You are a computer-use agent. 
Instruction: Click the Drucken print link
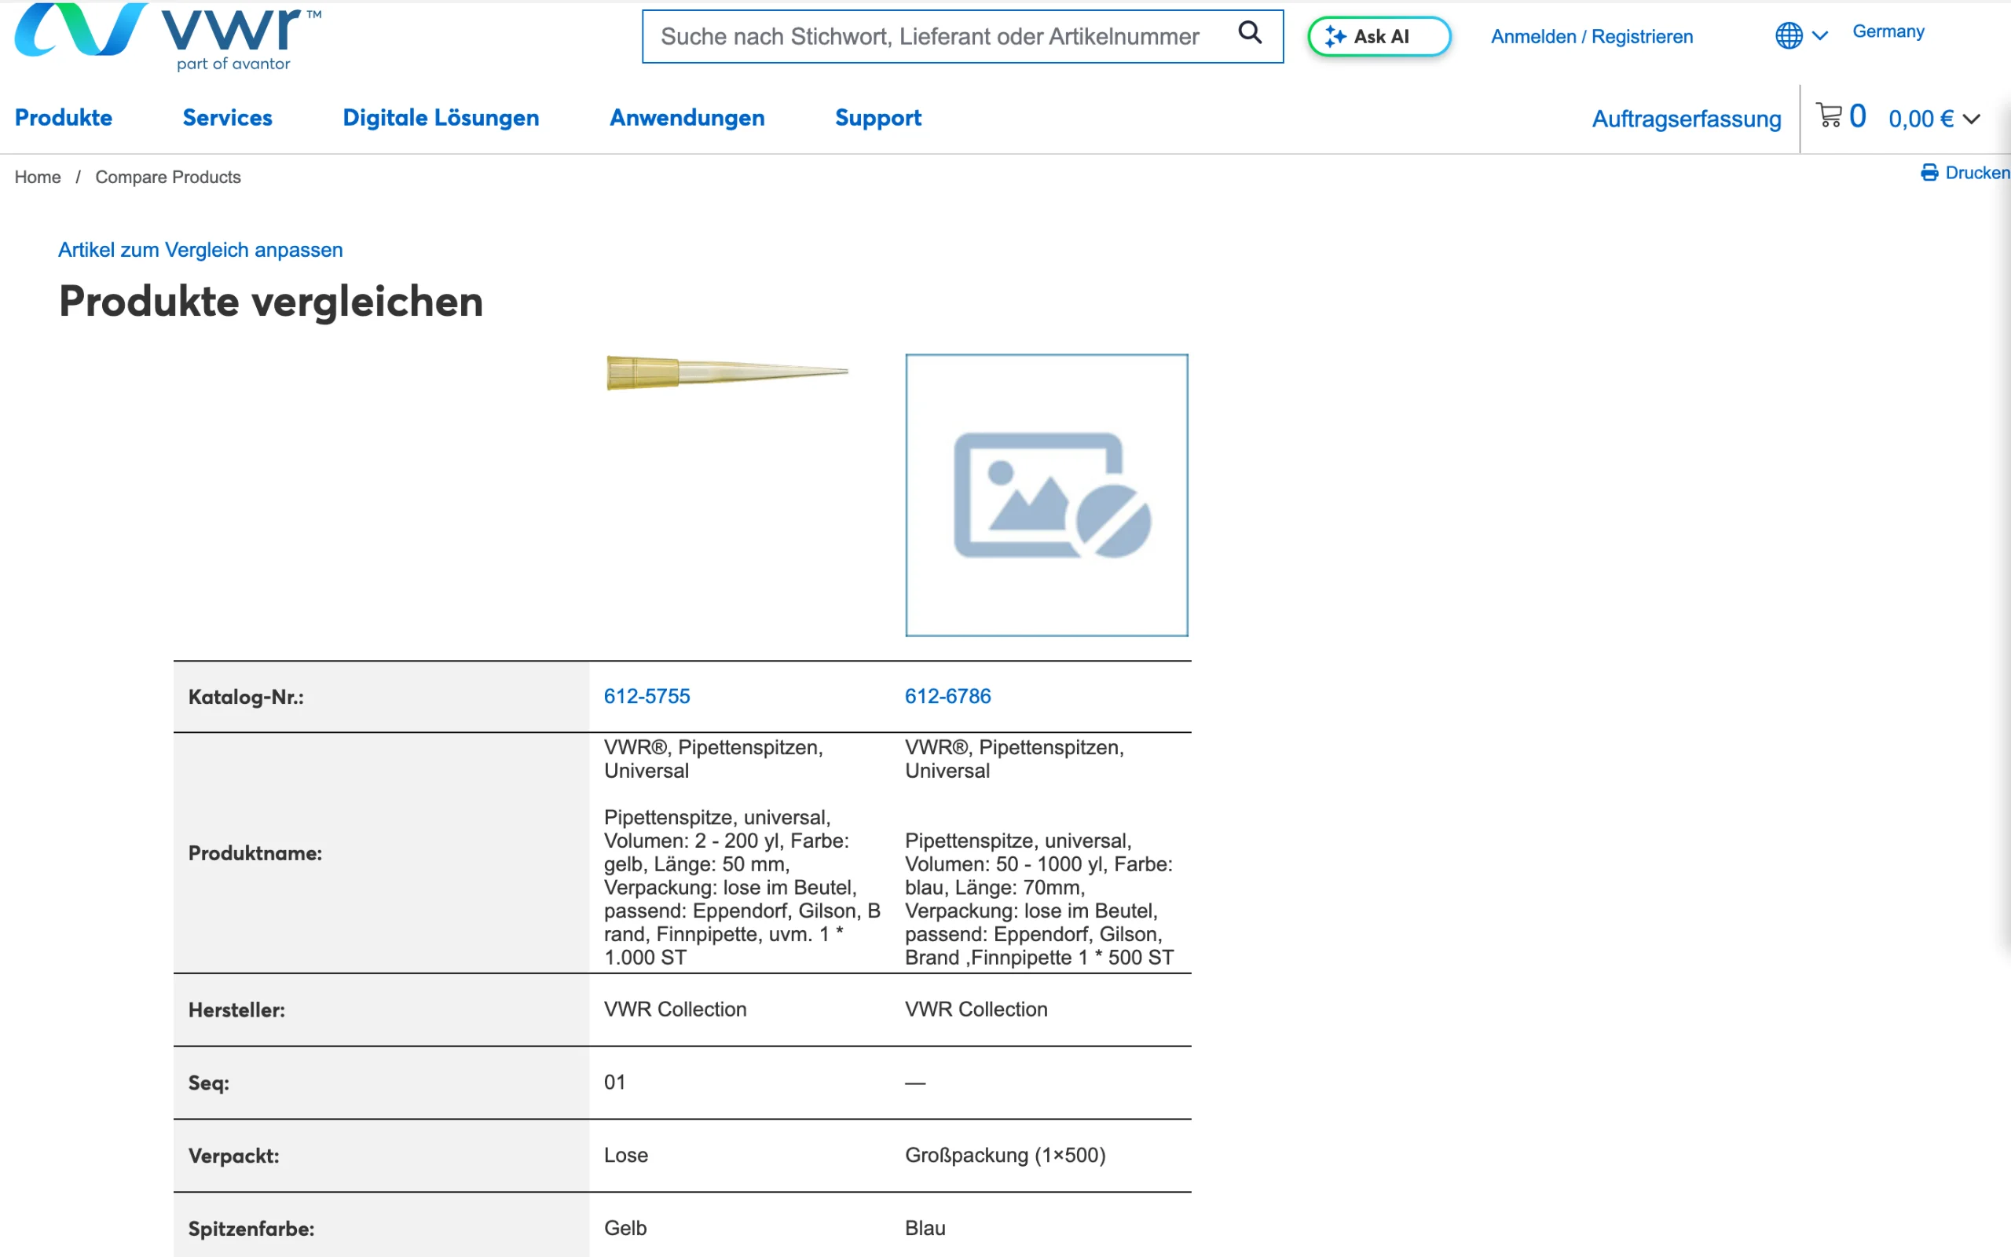(1965, 172)
